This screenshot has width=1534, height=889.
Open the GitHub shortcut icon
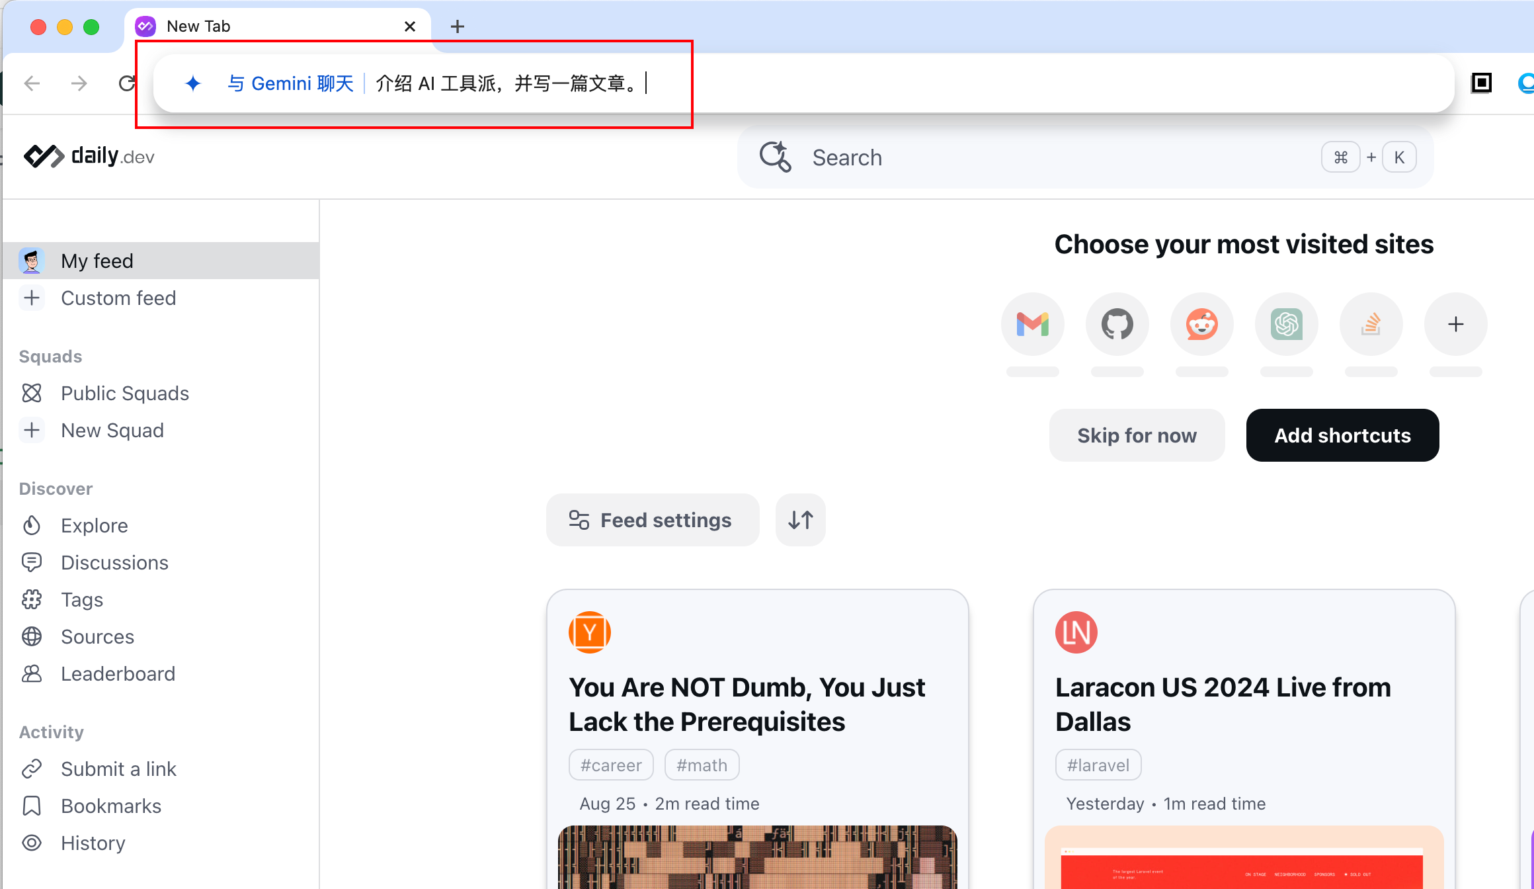1117,324
